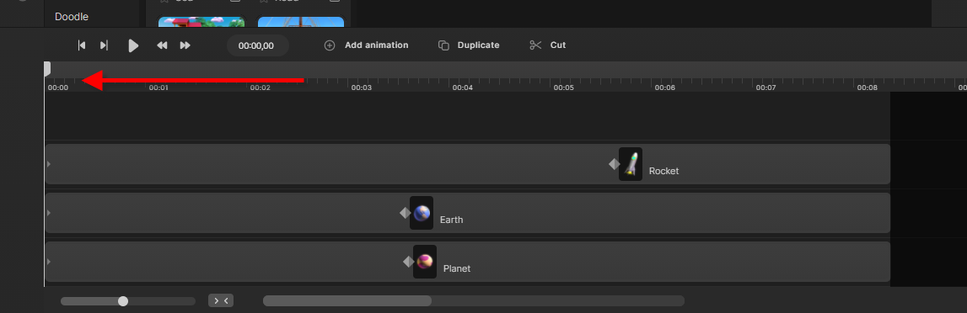Screen dimensions: 967x313
Task: Click the rewind double-arrow button
Action: [x=162, y=45]
